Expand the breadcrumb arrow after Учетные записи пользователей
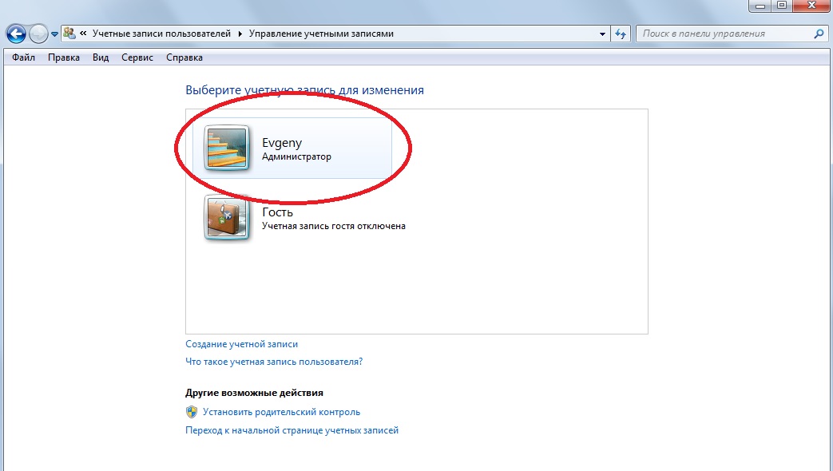Screen dimensions: 833x471 tap(240, 34)
